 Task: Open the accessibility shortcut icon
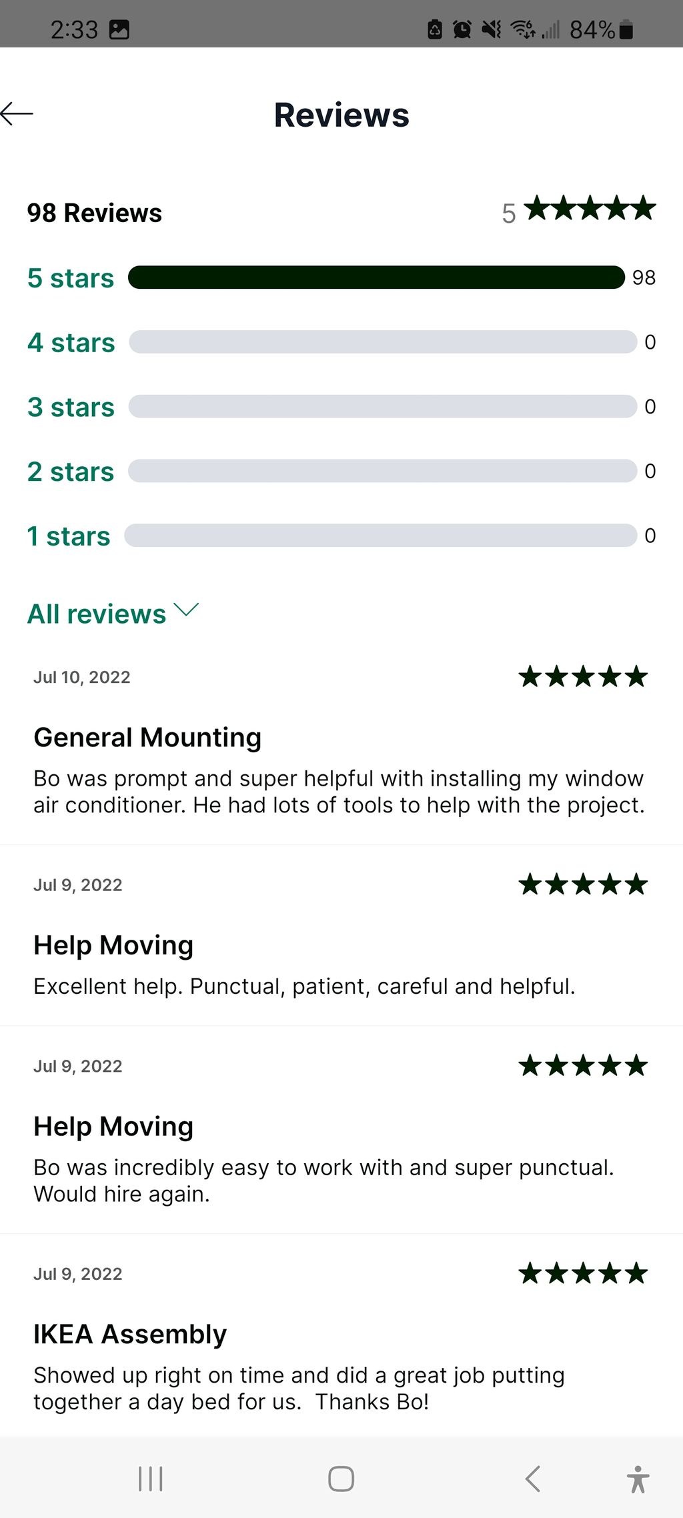pyautogui.click(x=638, y=1478)
